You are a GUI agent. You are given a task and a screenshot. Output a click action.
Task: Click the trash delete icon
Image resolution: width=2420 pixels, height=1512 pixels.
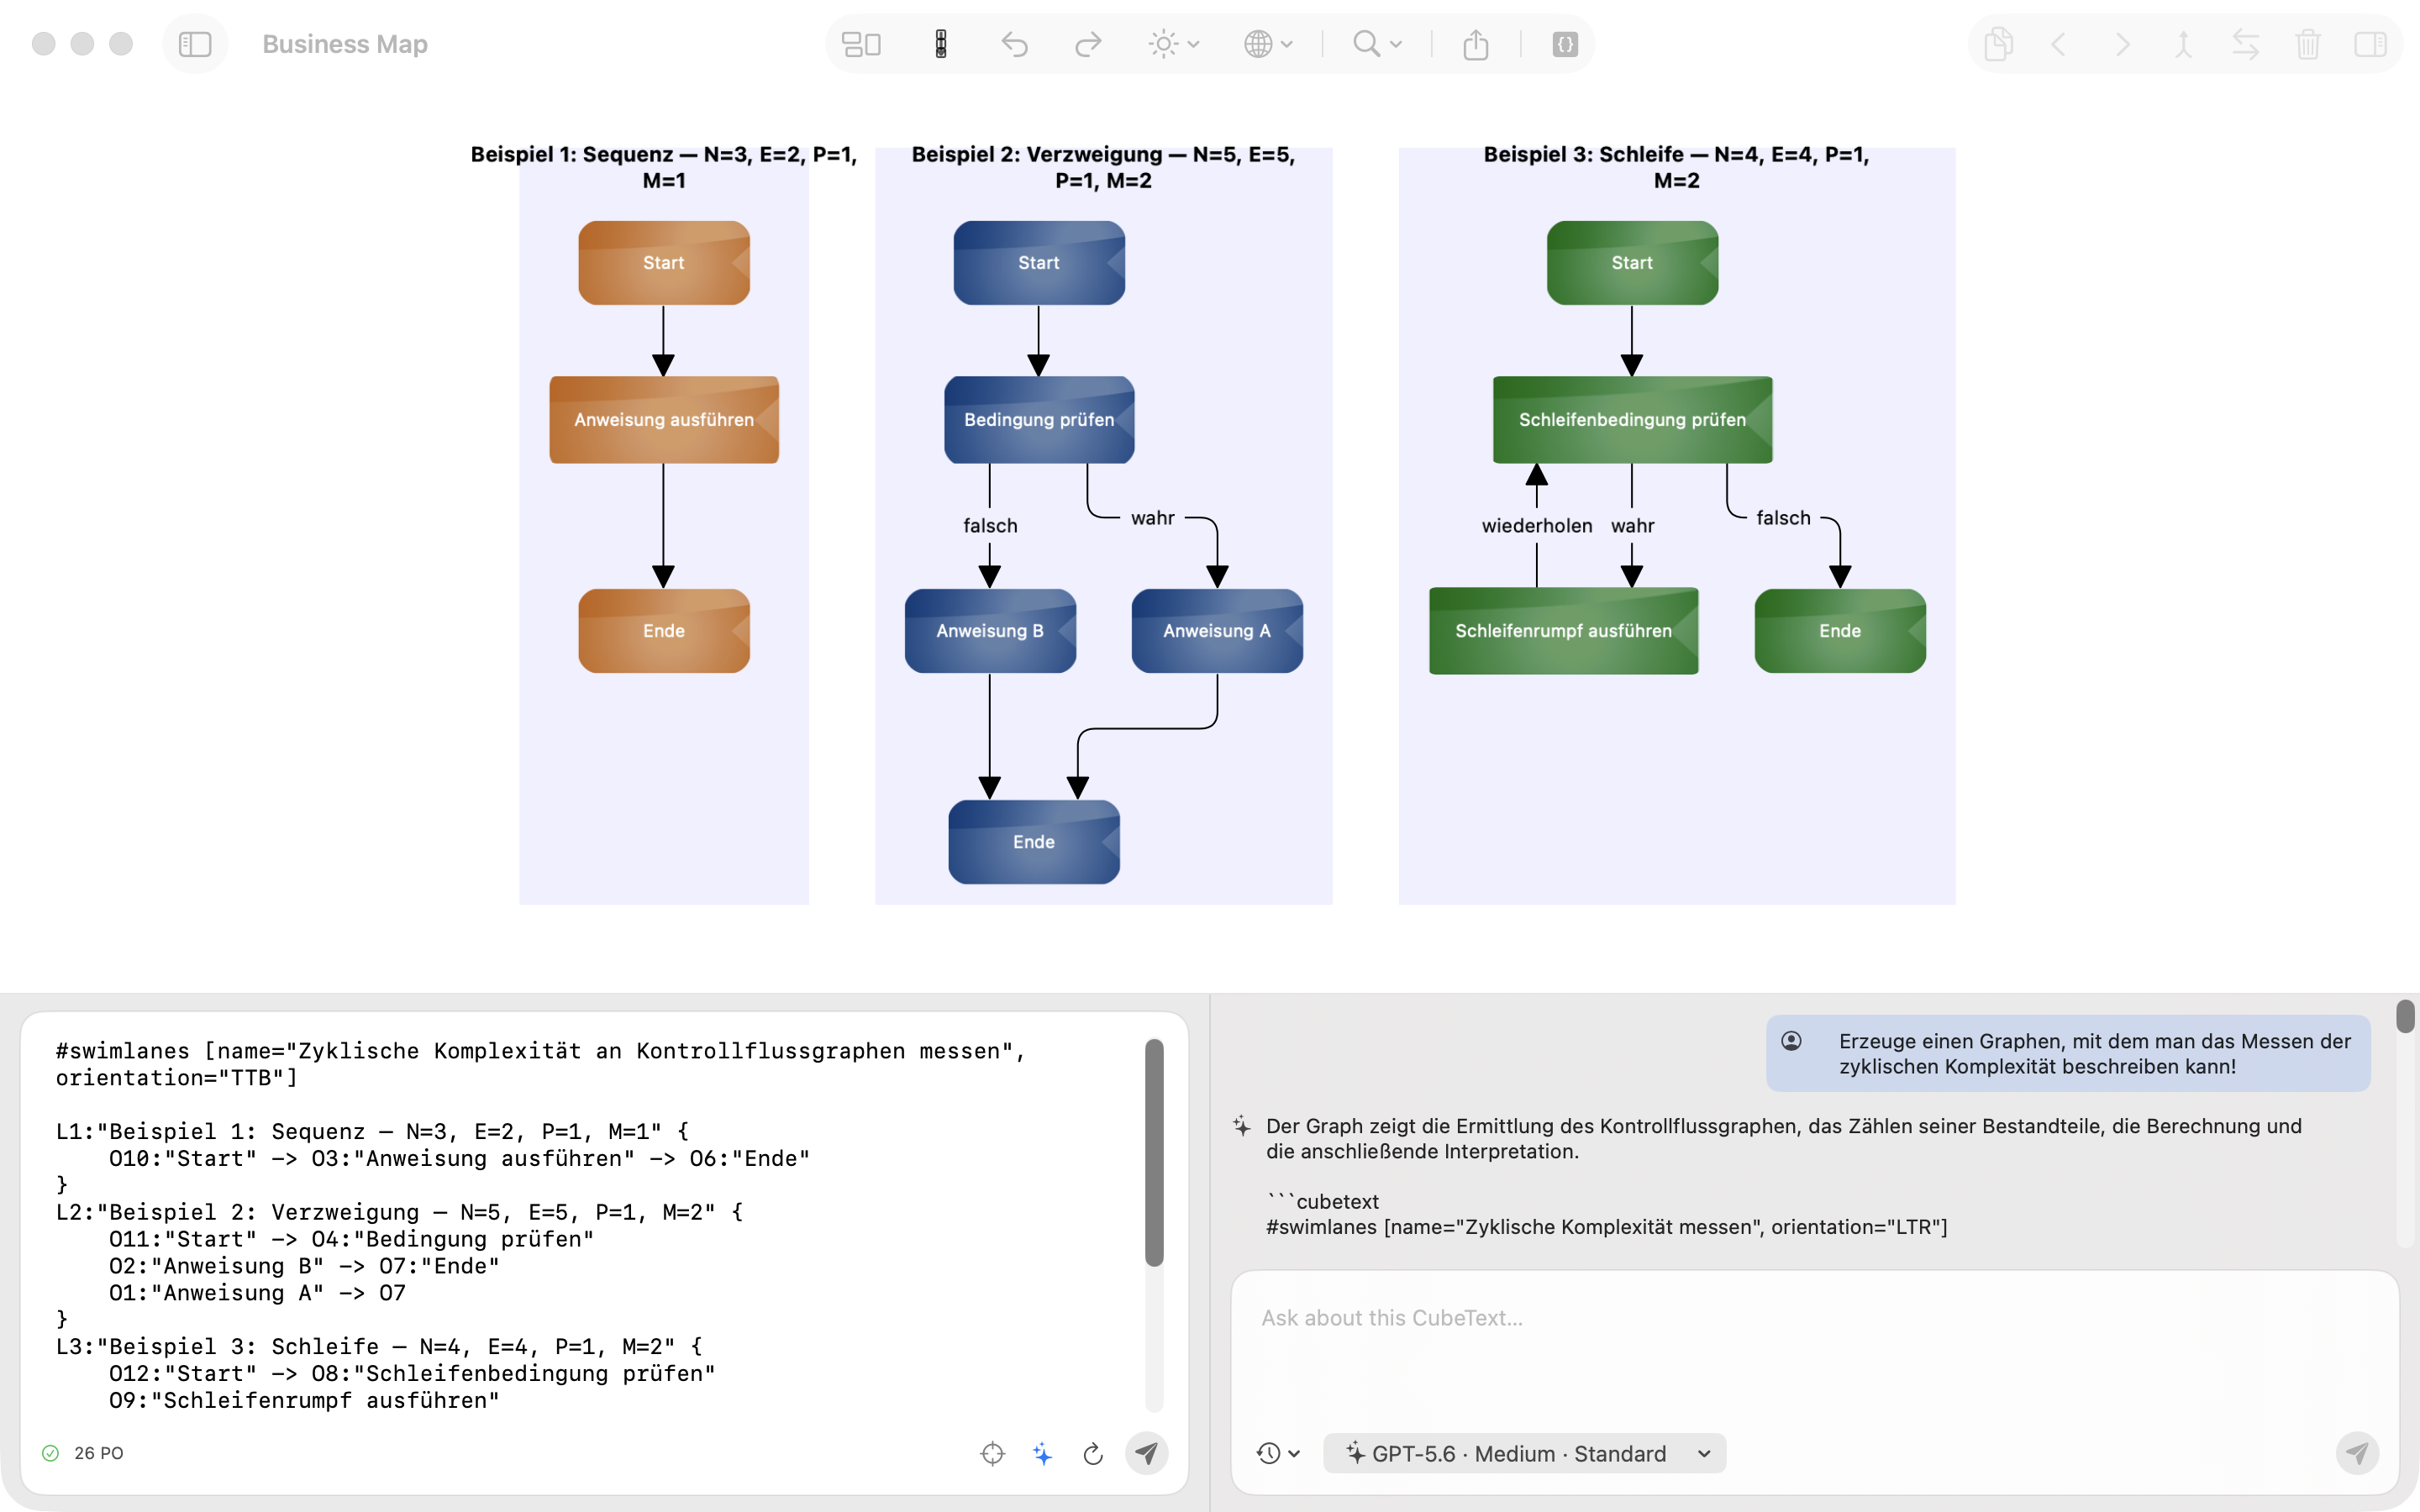pyautogui.click(x=2308, y=44)
